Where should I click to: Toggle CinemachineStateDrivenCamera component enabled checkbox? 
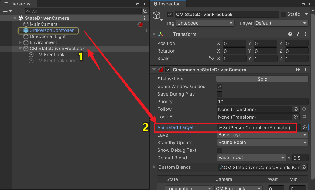pos(168,70)
